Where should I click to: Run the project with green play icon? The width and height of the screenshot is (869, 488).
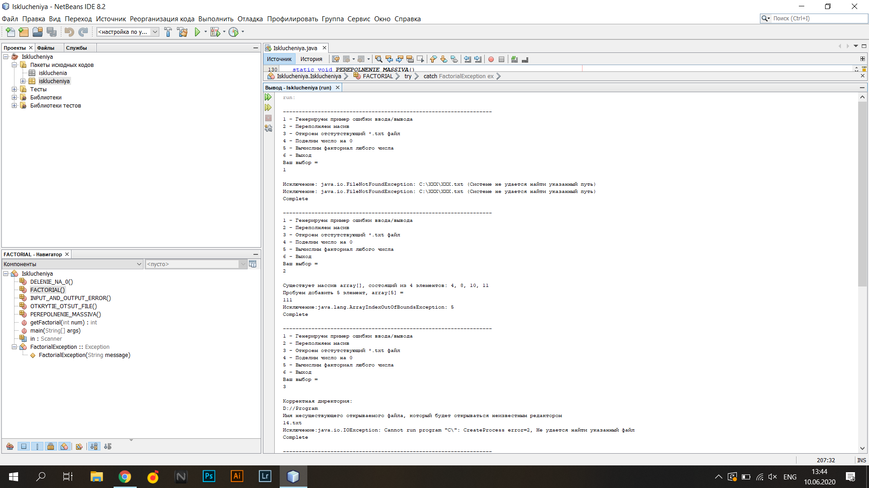[x=197, y=32]
